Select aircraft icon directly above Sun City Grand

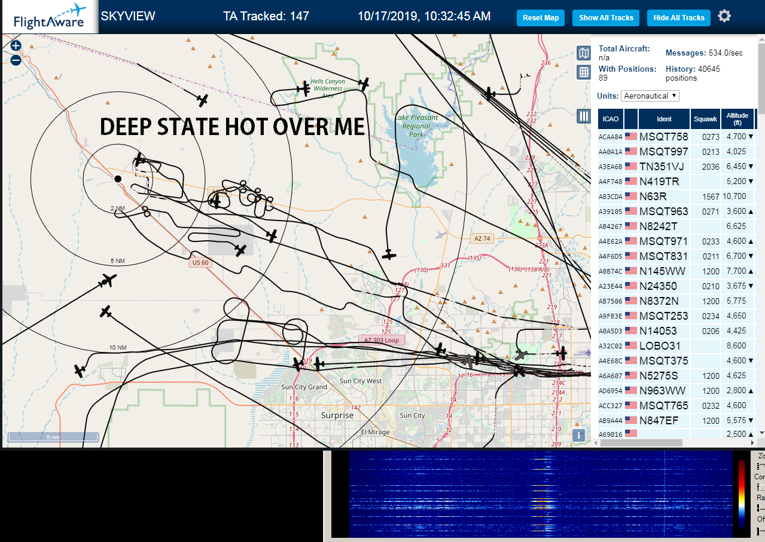[x=298, y=363]
